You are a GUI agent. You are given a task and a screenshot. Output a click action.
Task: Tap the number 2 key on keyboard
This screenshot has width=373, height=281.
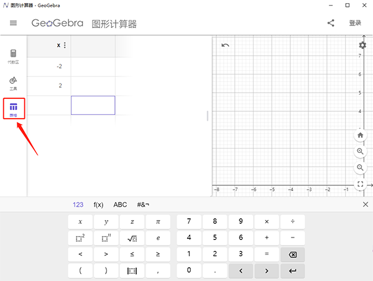pos(215,254)
